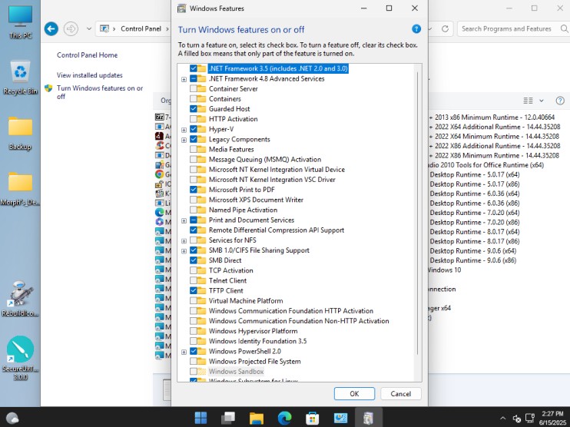Click the search magnifier in Programs and Features
Screen dimensions: 570x427
[564, 28]
